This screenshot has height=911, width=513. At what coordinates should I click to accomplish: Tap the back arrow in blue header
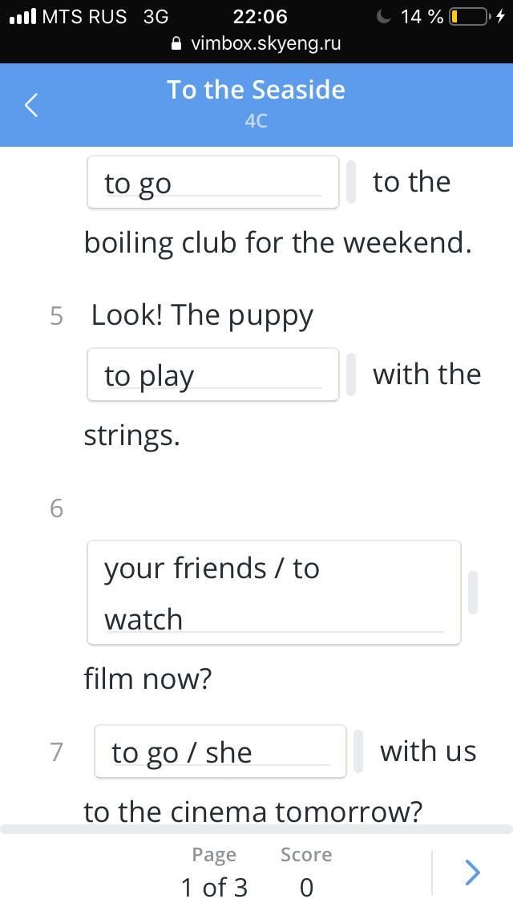point(31,105)
